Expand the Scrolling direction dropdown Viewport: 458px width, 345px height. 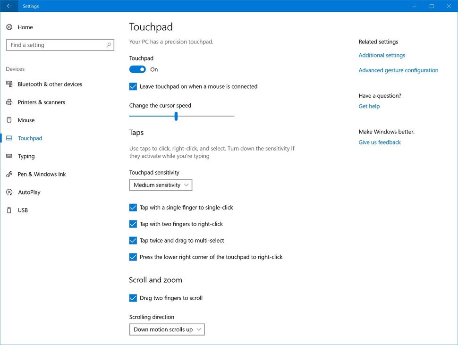click(167, 329)
